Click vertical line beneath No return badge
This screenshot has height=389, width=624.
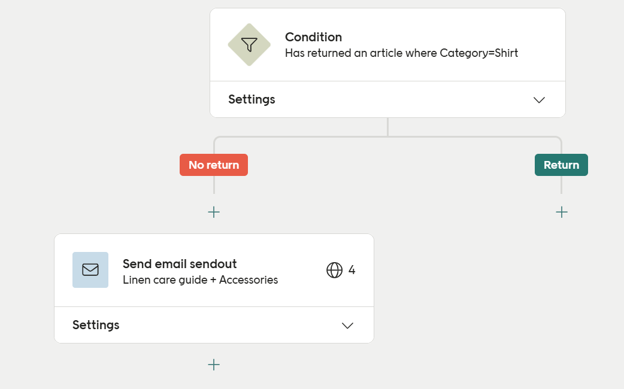pyautogui.click(x=214, y=185)
